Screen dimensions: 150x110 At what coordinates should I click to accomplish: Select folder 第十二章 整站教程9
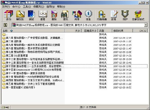tap(32, 59)
